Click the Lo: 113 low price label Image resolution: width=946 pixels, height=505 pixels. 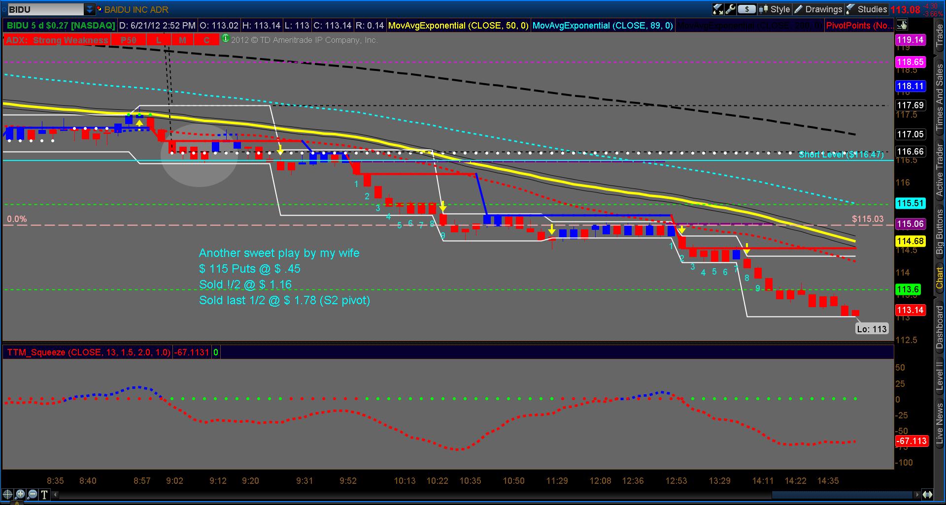tap(872, 329)
